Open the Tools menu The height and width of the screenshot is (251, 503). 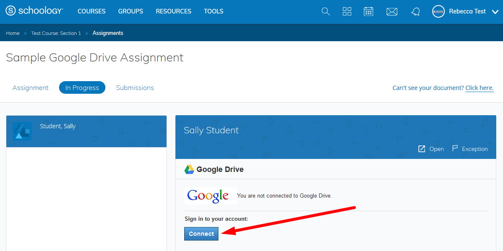[x=213, y=11]
